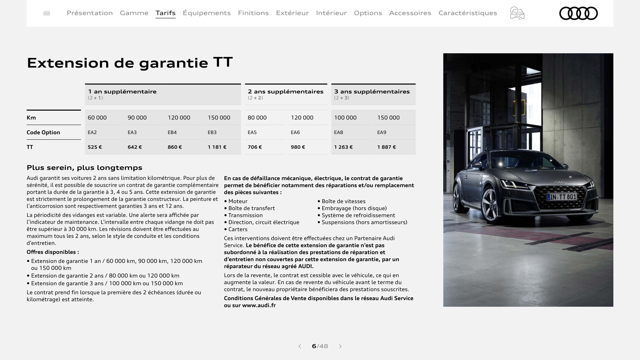Click the 1 263 € price
This screenshot has width=640, height=360.
tap(344, 147)
